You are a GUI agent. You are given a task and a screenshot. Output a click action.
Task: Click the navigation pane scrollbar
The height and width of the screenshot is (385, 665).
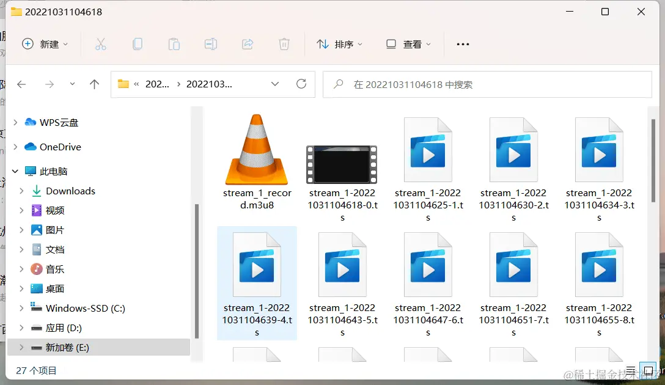pos(197,271)
